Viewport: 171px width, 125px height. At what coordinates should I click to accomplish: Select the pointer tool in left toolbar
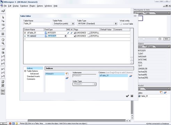click(3, 17)
